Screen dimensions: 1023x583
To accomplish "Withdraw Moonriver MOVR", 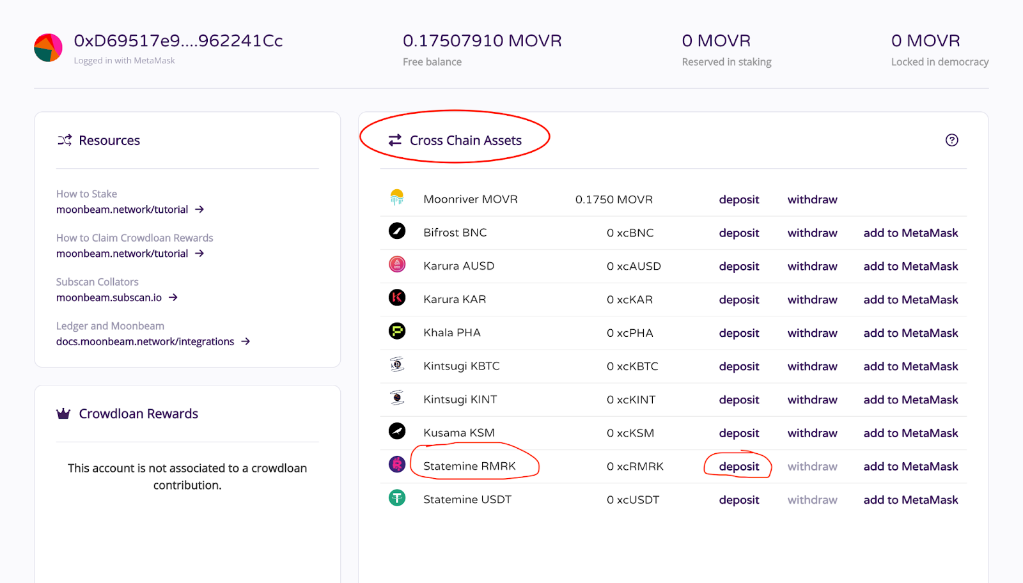I will coord(812,199).
